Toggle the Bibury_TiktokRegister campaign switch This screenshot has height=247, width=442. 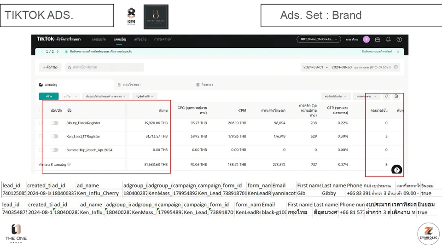pyautogui.click(x=54, y=123)
